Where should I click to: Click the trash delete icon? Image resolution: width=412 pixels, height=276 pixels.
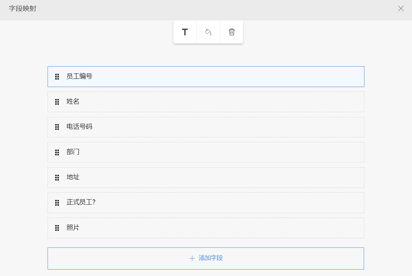pyautogui.click(x=231, y=32)
